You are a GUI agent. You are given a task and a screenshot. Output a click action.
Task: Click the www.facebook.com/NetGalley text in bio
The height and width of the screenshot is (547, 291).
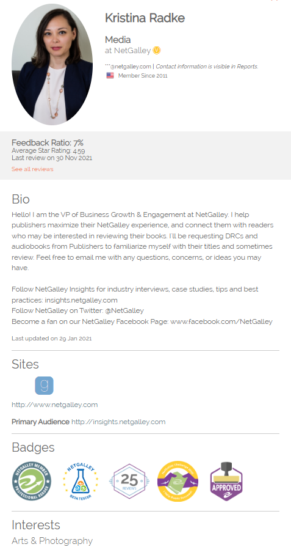(221, 321)
